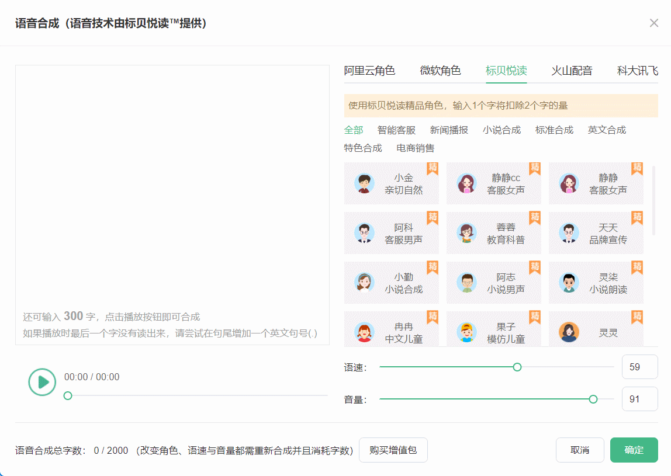The width and height of the screenshot is (671, 476).
Task: Confirm with the 确定 button
Action: 634,450
